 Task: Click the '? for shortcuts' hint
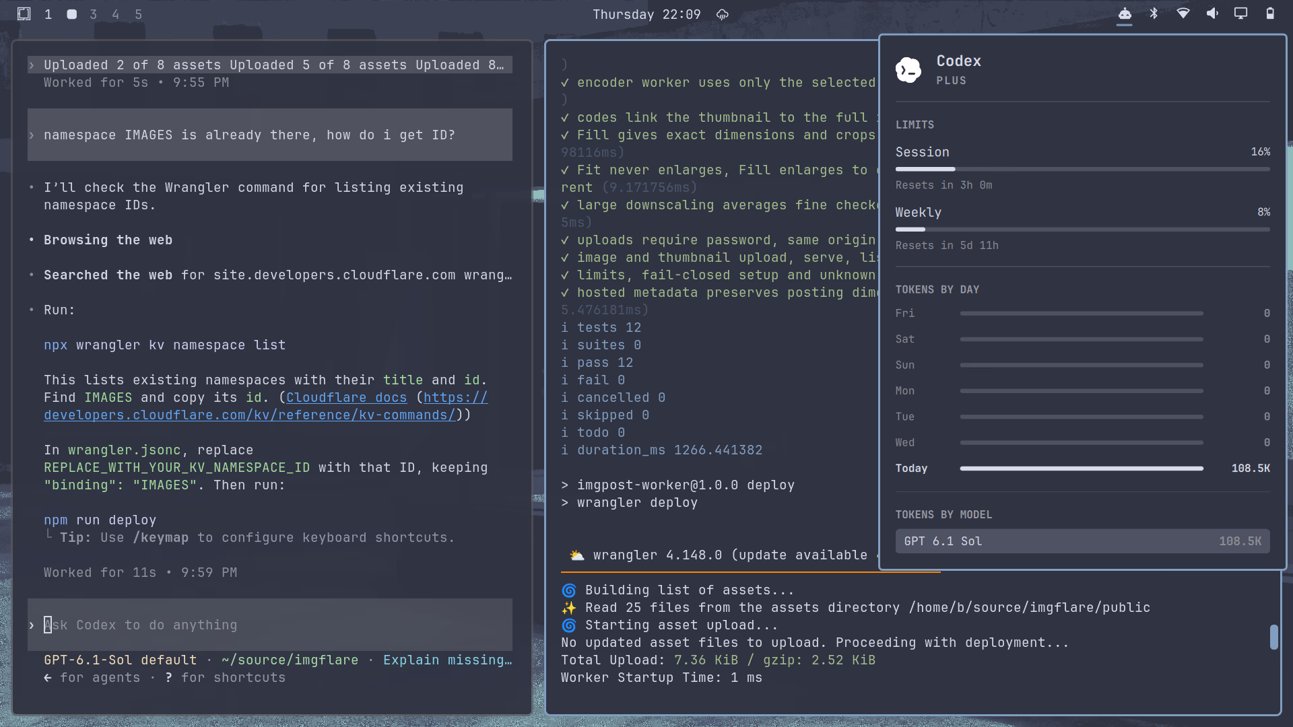225,678
